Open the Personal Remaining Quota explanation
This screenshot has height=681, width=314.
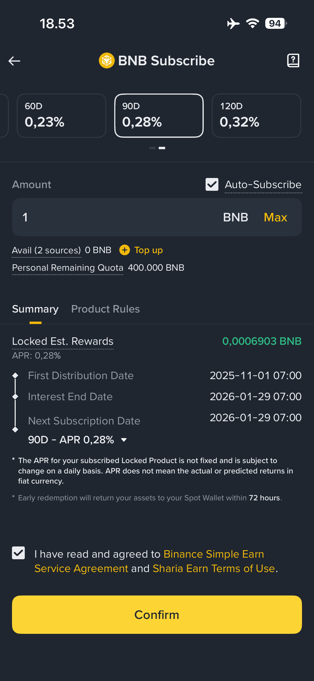67,268
